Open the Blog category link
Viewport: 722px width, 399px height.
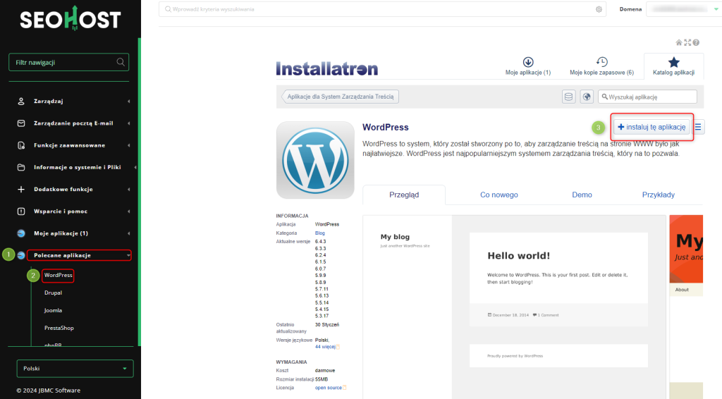[320, 233]
